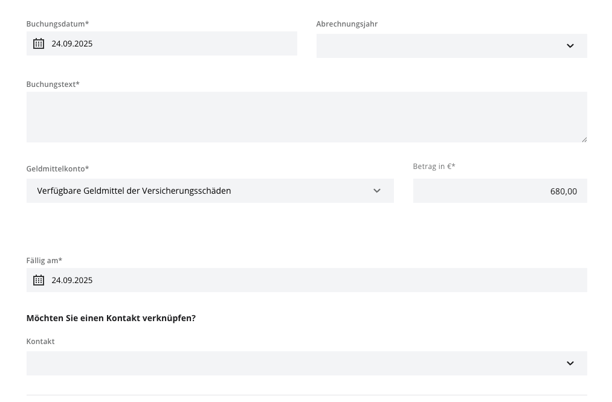The image size is (612, 402).
Task: Click the Fällig am date value
Action: tap(72, 280)
